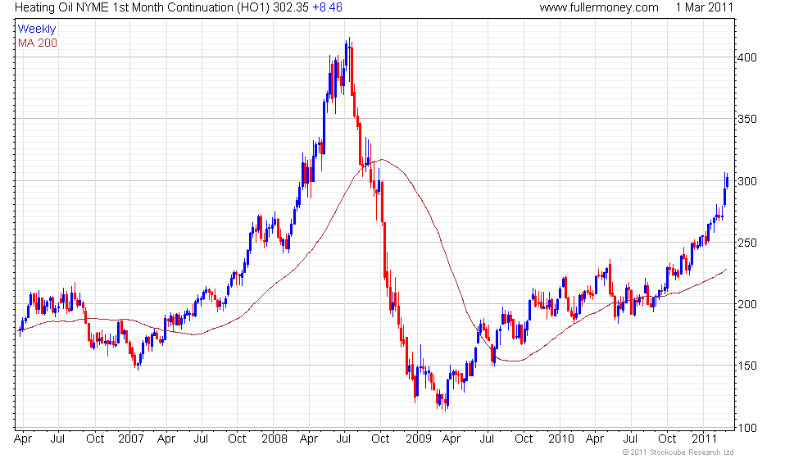Click the +8.46 price change value
Screen dimensions: 803x459
pos(327,7)
